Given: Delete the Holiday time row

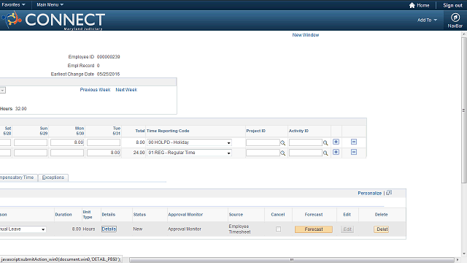Looking at the screenshot, I should [354, 142].
